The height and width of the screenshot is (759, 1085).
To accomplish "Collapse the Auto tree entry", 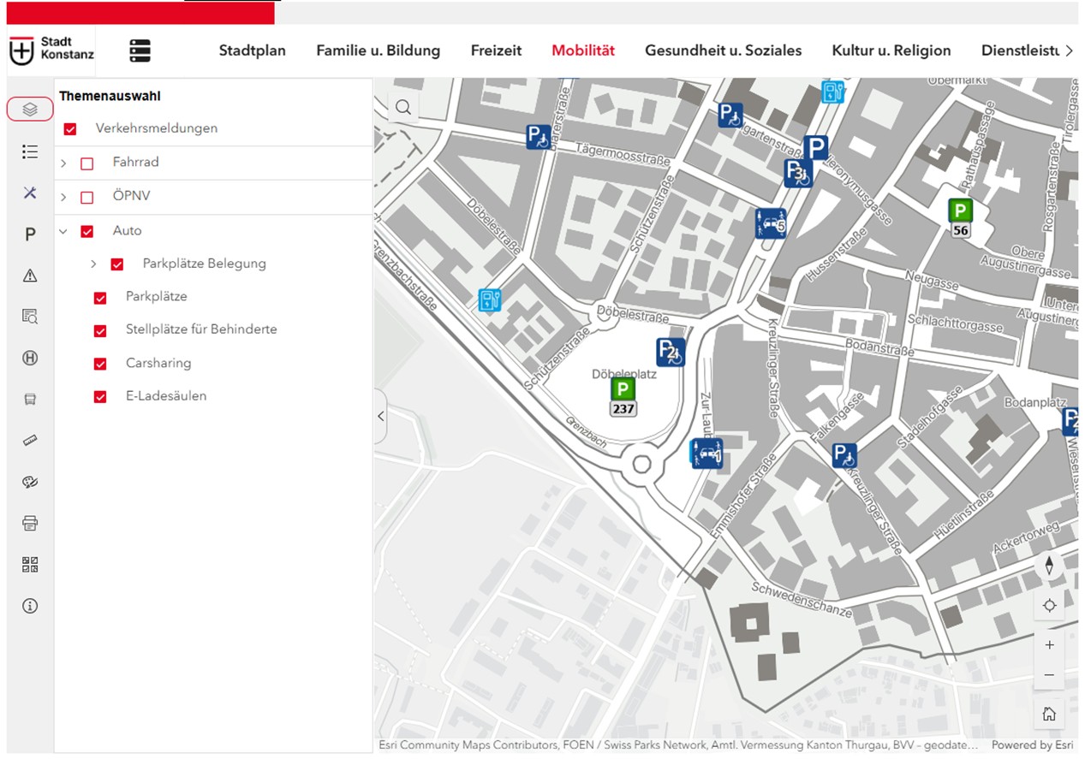I will tap(62, 230).
